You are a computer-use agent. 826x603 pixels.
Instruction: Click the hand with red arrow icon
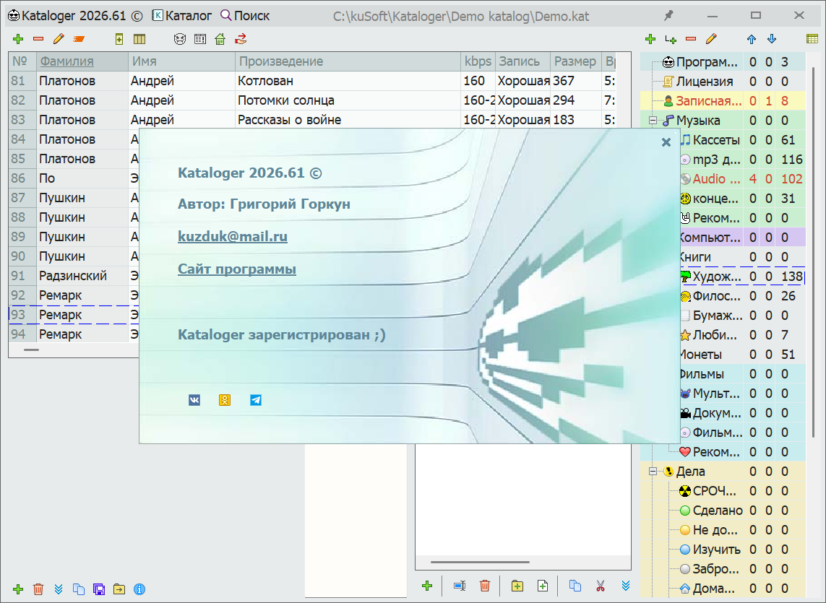click(241, 39)
